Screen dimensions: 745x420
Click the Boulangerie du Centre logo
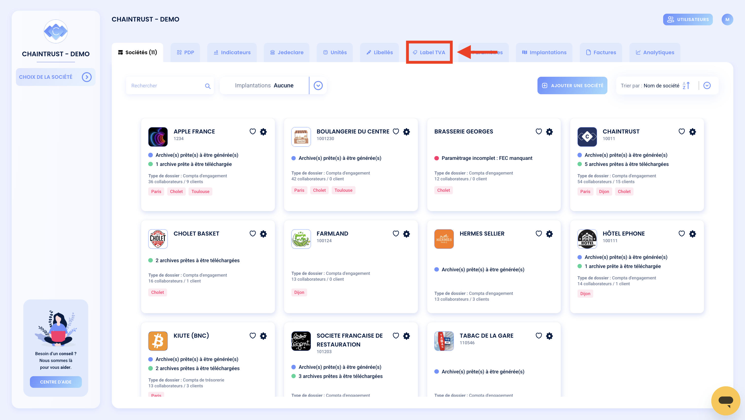tap(301, 137)
